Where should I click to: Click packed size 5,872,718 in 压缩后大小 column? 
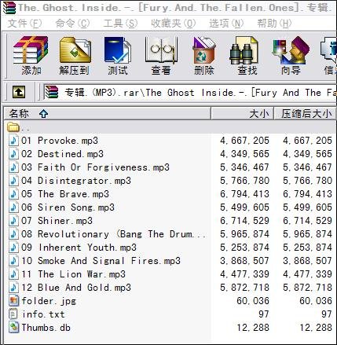pyautogui.click(x=307, y=288)
